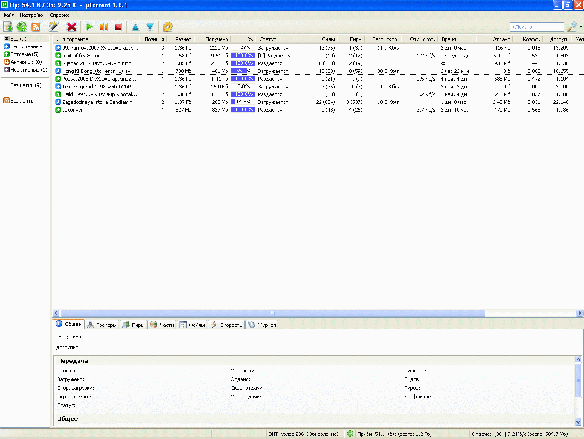Click the Приём: 54.1 Кб/с status entry
The image size is (584, 439).
395,434
